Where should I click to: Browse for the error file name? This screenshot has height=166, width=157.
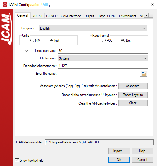pos(144,74)
